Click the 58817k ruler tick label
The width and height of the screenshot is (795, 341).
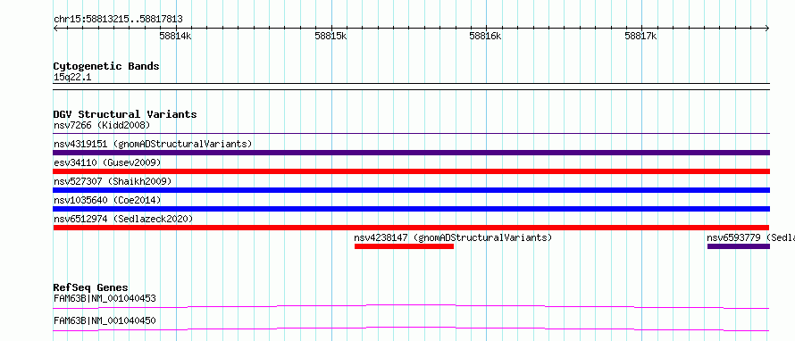pyautogui.click(x=640, y=36)
